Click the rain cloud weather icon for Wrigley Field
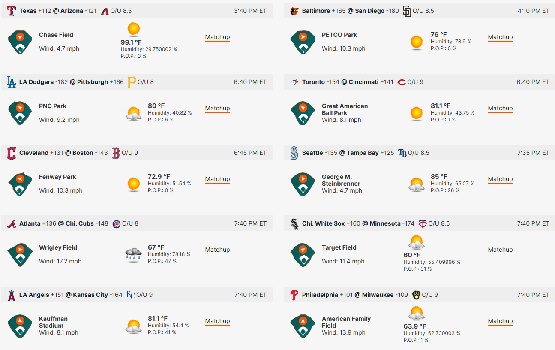Viewport: 555px width, 350px height. [134, 254]
